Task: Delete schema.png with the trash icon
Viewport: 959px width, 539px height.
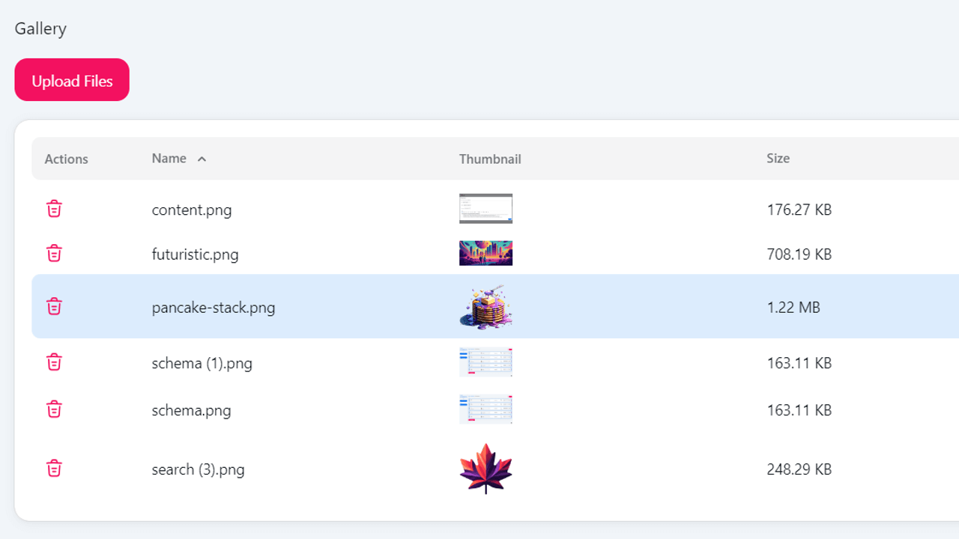Action: [x=54, y=409]
